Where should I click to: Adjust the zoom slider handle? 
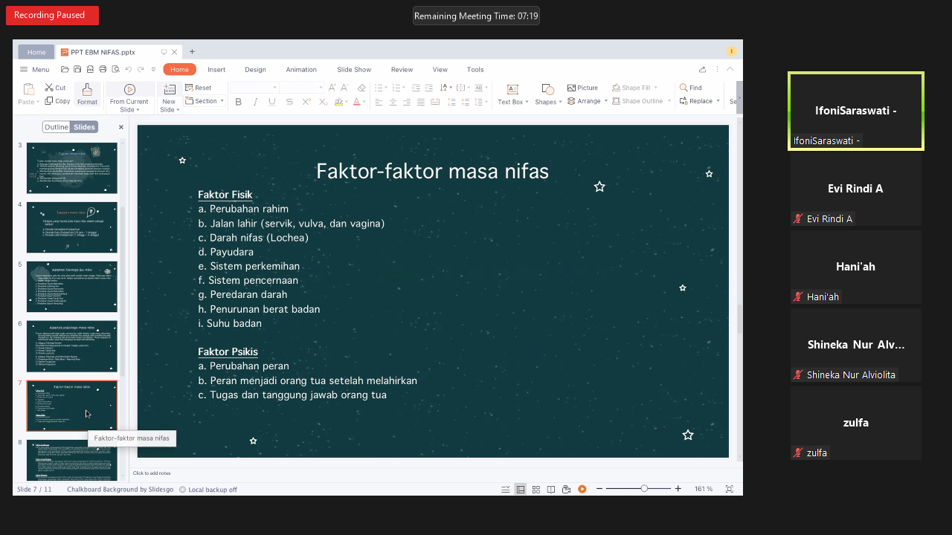coord(644,489)
